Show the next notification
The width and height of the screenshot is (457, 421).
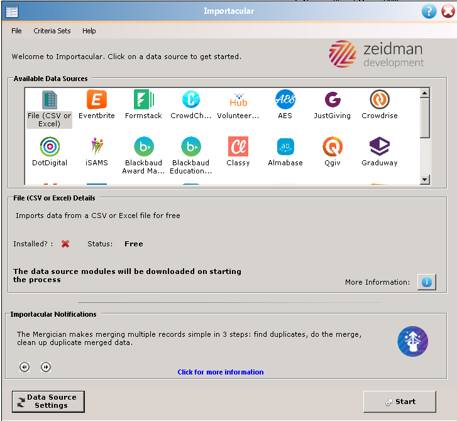(46, 367)
